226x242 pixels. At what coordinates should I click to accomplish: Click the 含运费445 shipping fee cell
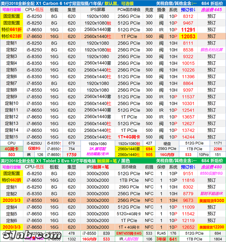point(212,10)
